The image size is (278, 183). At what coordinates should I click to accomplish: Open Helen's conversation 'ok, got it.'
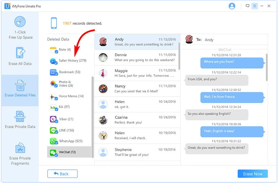137,104
